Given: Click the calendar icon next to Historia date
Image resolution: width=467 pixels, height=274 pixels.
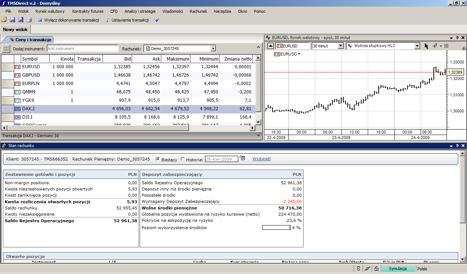Looking at the screenshot, I should pos(243,158).
